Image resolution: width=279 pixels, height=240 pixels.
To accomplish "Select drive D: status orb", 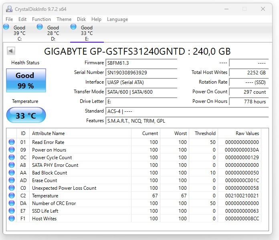I will click(40, 27).
